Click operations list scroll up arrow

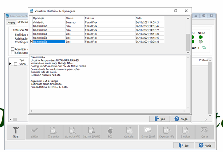(x=188, y=18)
